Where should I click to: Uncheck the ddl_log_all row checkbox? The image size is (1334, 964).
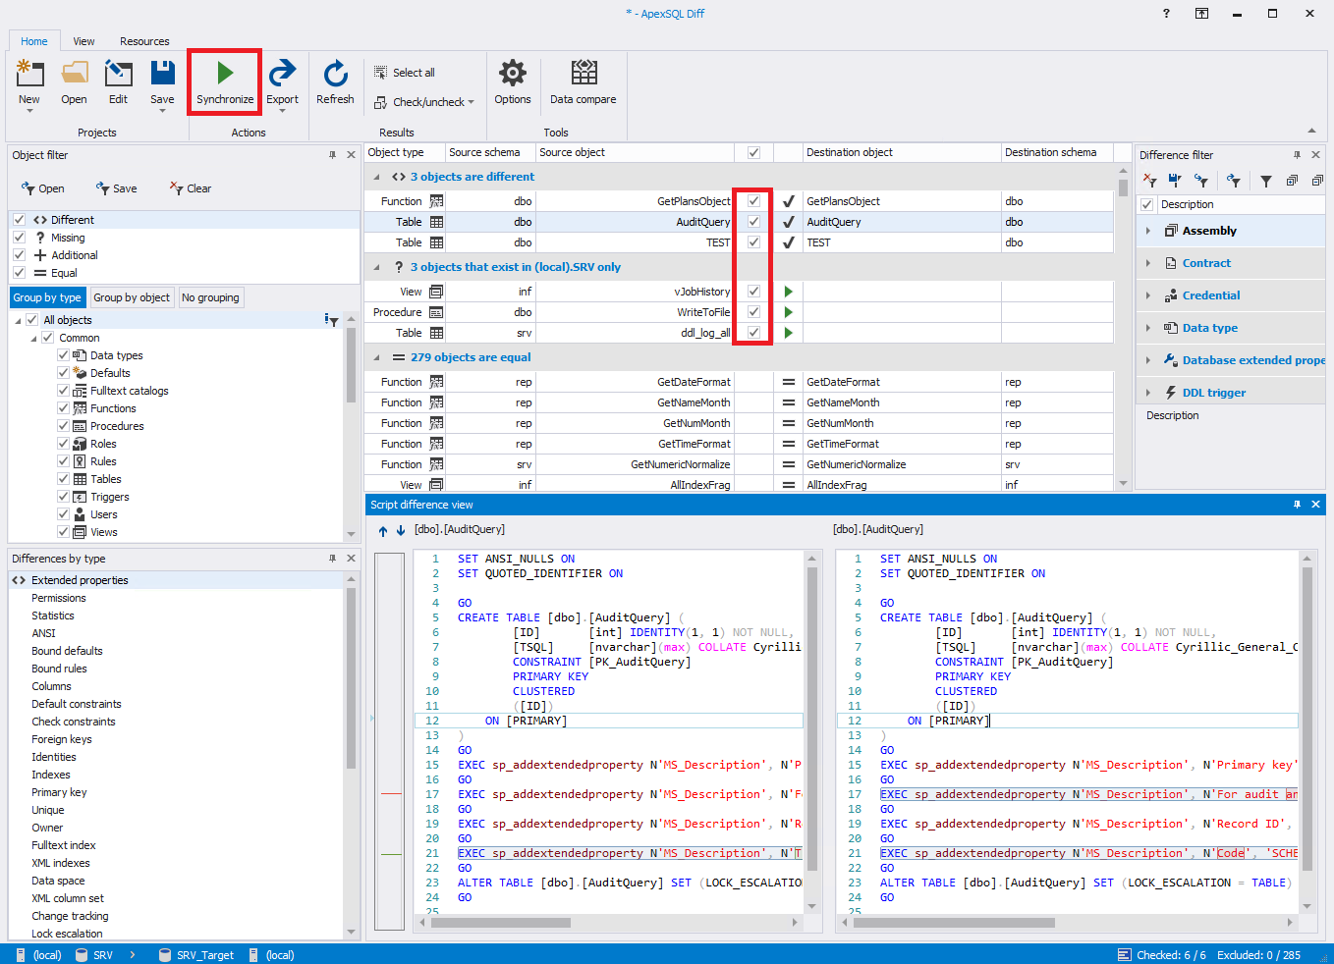[x=753, y=333]
